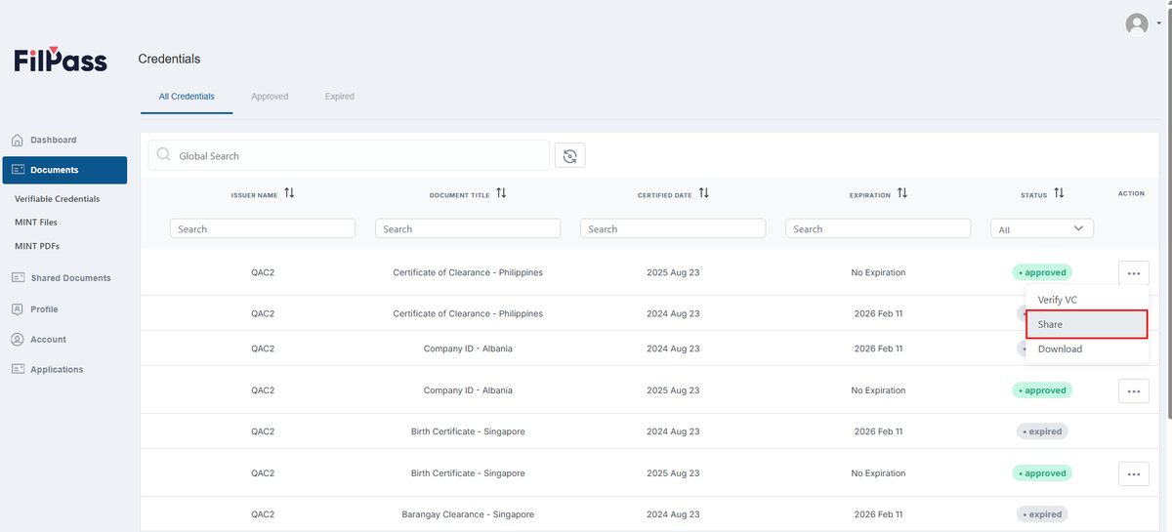Open the Profile page
The width and height of the screenshot is (1172, 532).
click(x=44, y=309)
